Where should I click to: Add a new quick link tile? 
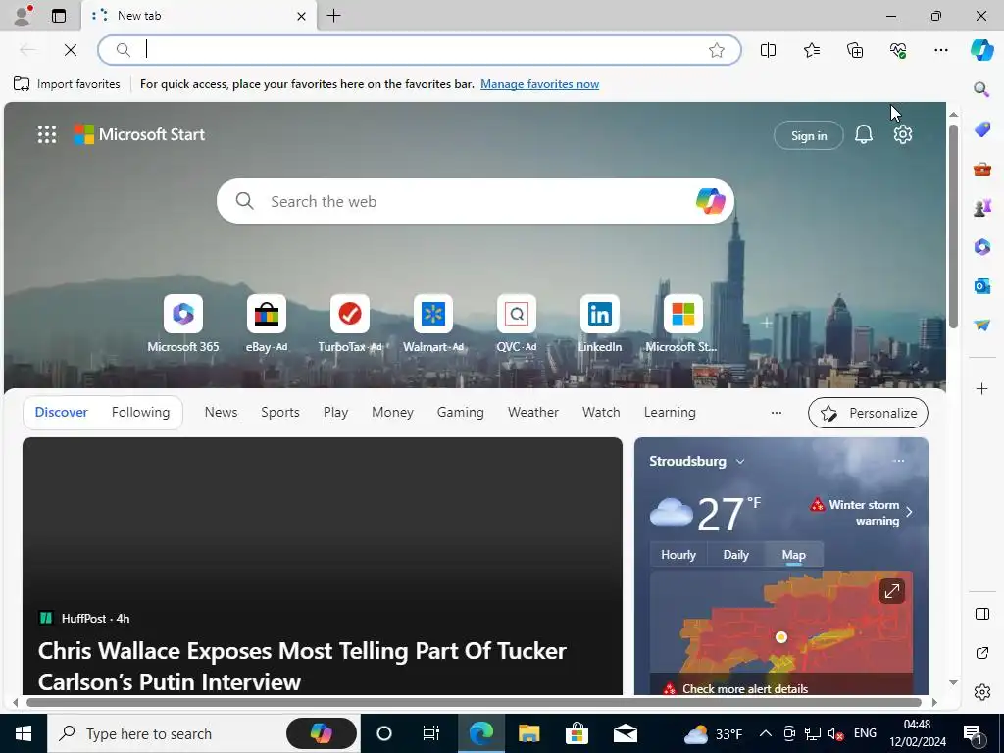pos(766,323)
